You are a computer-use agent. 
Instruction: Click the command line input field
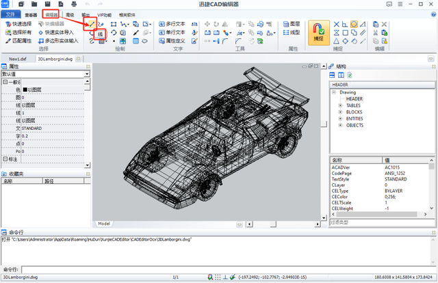(228, 269)
